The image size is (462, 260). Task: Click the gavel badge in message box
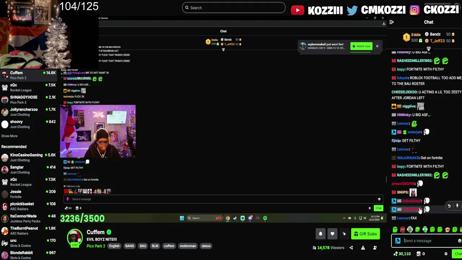click(x=398, y=241)
